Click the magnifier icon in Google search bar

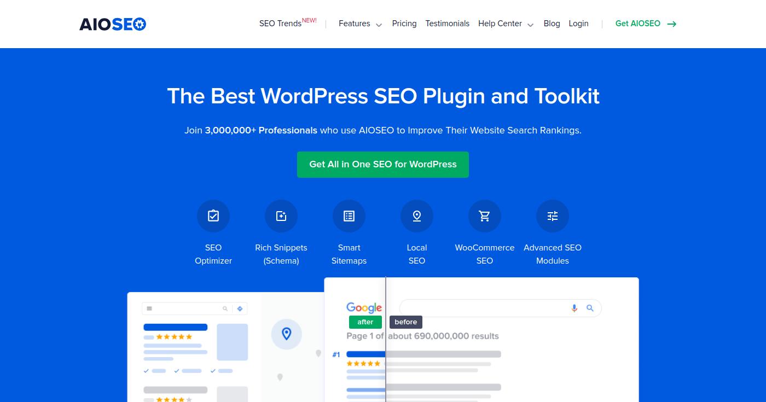[590, 308]
